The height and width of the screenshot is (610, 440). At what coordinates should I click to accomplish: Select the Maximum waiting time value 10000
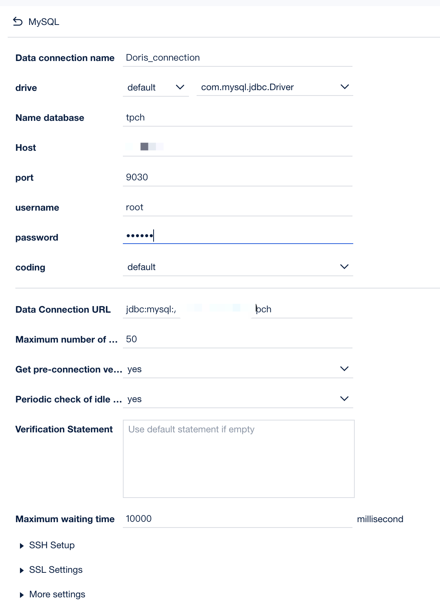237,519
